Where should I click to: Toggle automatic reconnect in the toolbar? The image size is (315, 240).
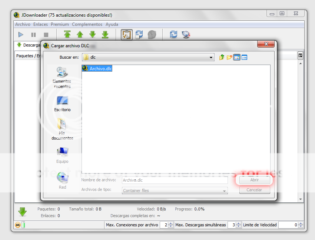139,34
